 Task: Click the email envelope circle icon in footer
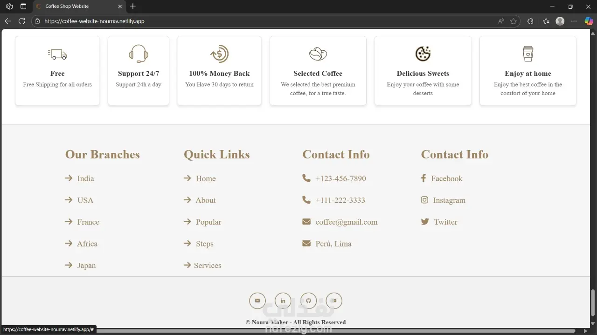tap(257, 301)
